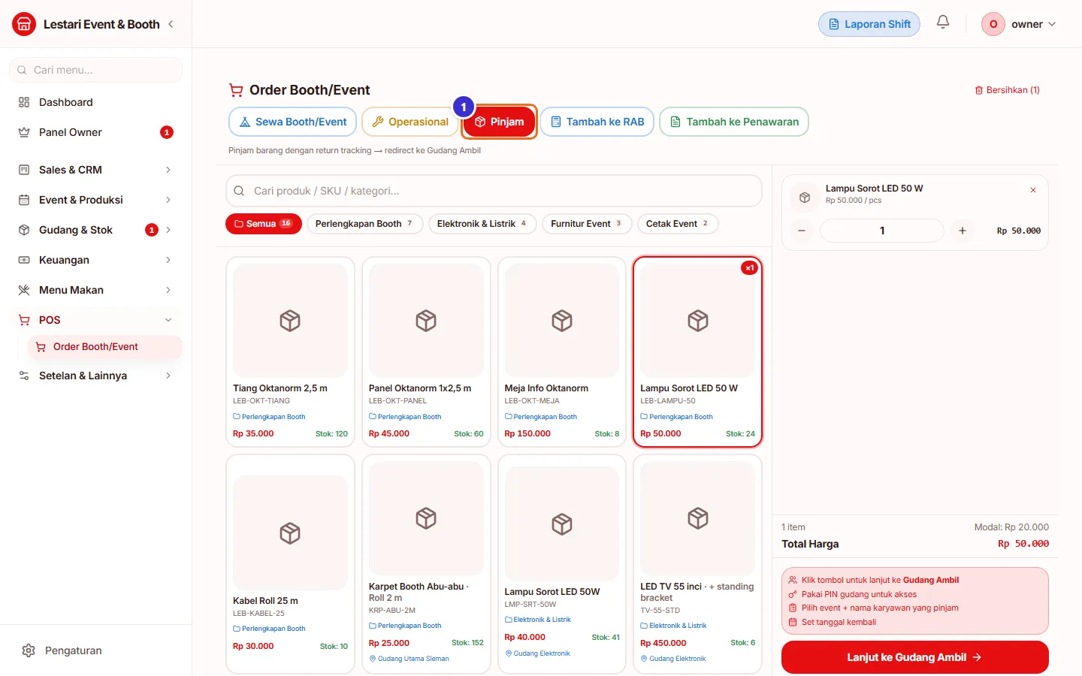
Task: Clear the cart via Bersihkan (1)
Action: coord(1007,90)
